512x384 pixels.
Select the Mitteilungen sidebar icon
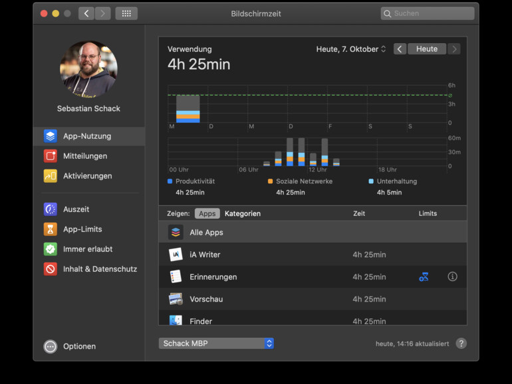click(x=51, y=156)
